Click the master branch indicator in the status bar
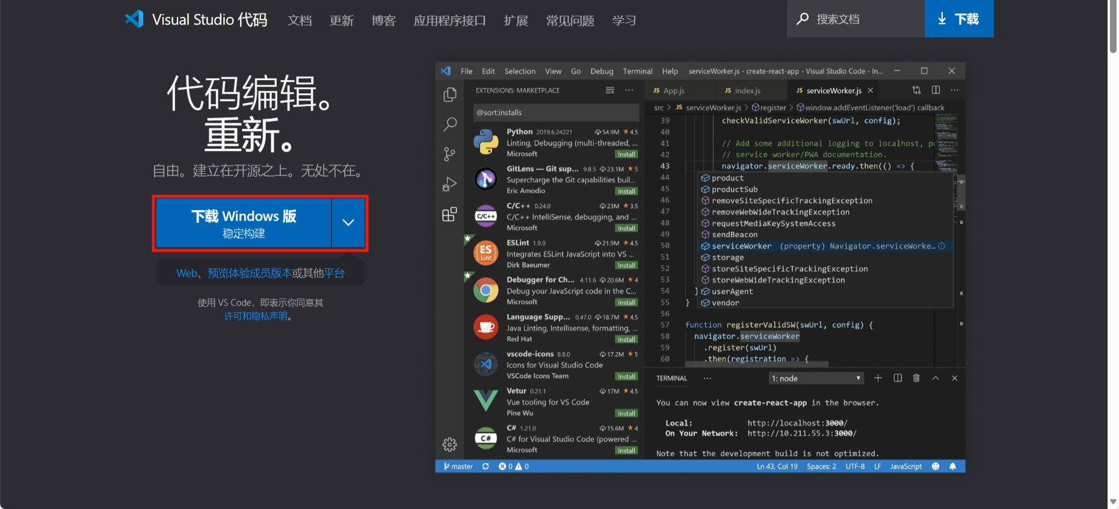The width and height of the screenshot is (1119, 509). pos(458,466)
